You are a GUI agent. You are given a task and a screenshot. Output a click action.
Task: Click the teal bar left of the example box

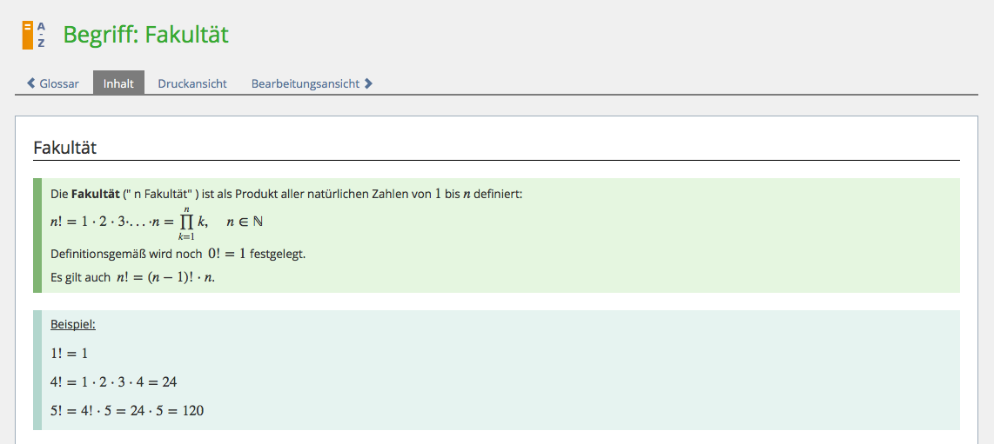tap(37, 369)
